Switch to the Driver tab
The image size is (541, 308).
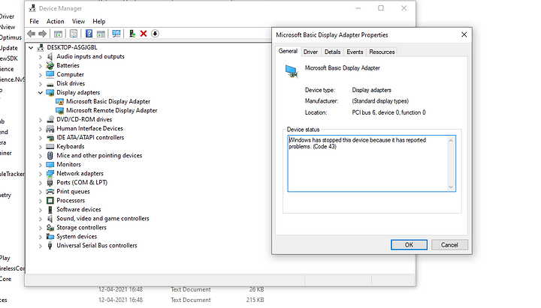point(310,52)
